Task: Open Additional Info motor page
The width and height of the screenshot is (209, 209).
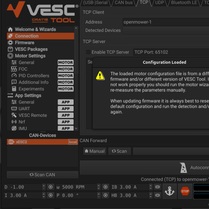Action: point(40,82)
